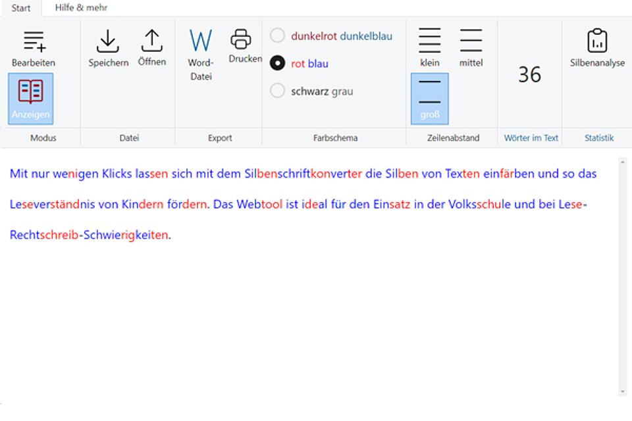The height and width of the screenshot is (421, 632).
Task: Switch to Bearbeiten edit mode
Action: (x=34, y=48)
